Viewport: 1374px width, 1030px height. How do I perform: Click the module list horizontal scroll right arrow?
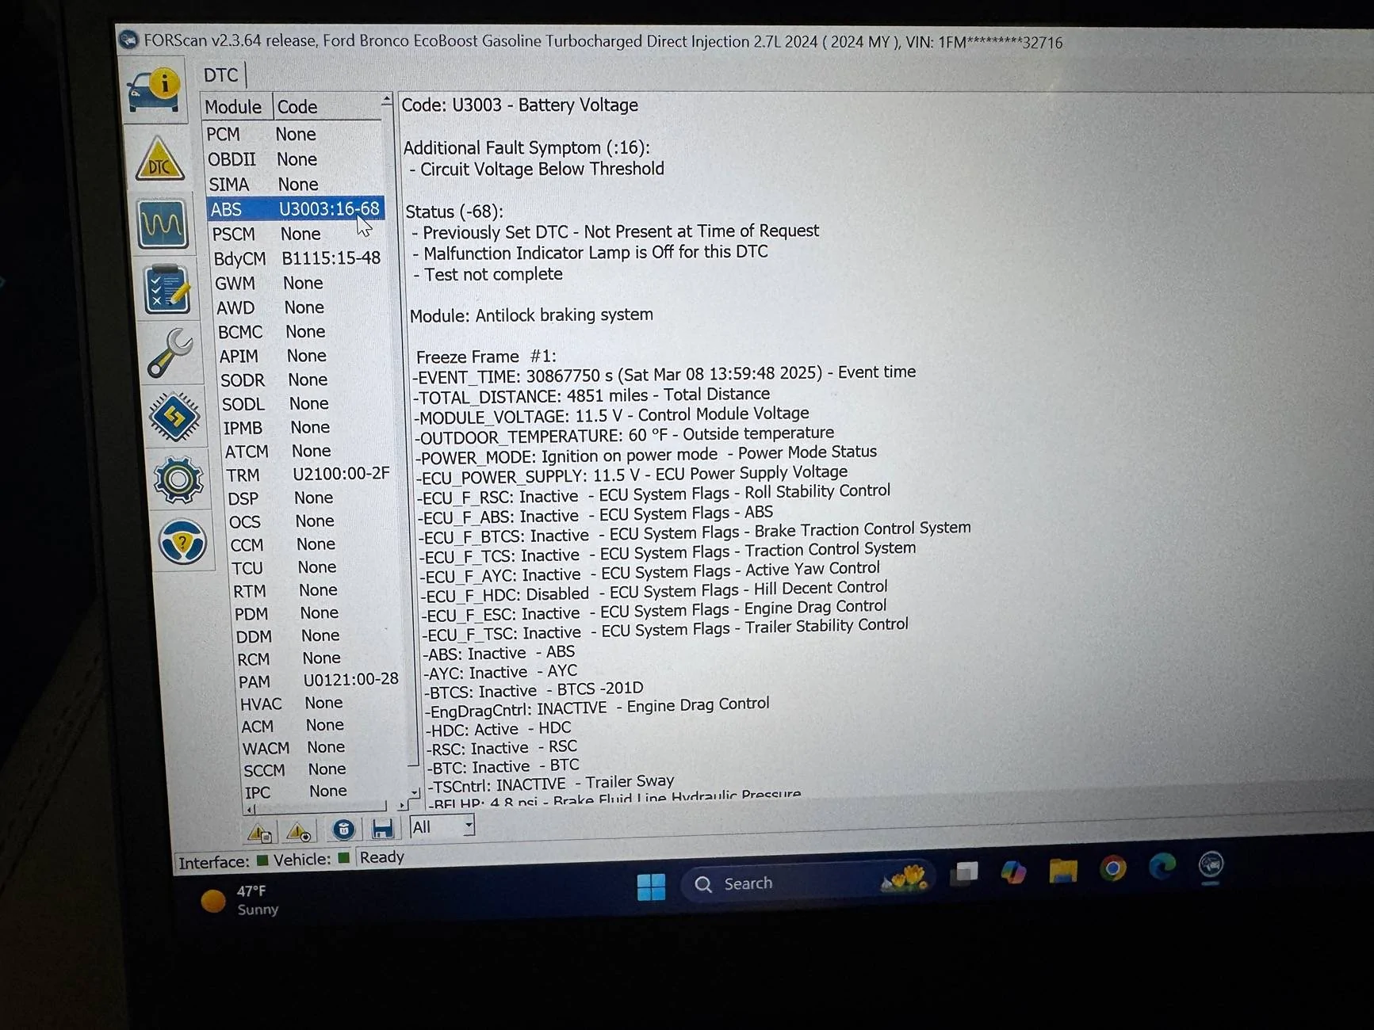pyautogui.click(x=402, y=805)
